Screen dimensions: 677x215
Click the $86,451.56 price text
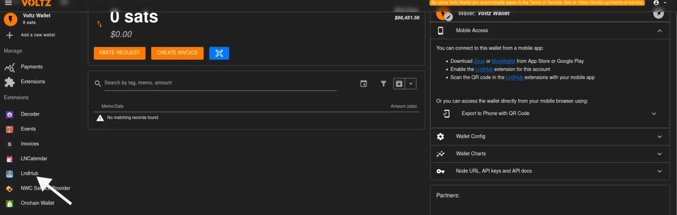tap(407, 18)
